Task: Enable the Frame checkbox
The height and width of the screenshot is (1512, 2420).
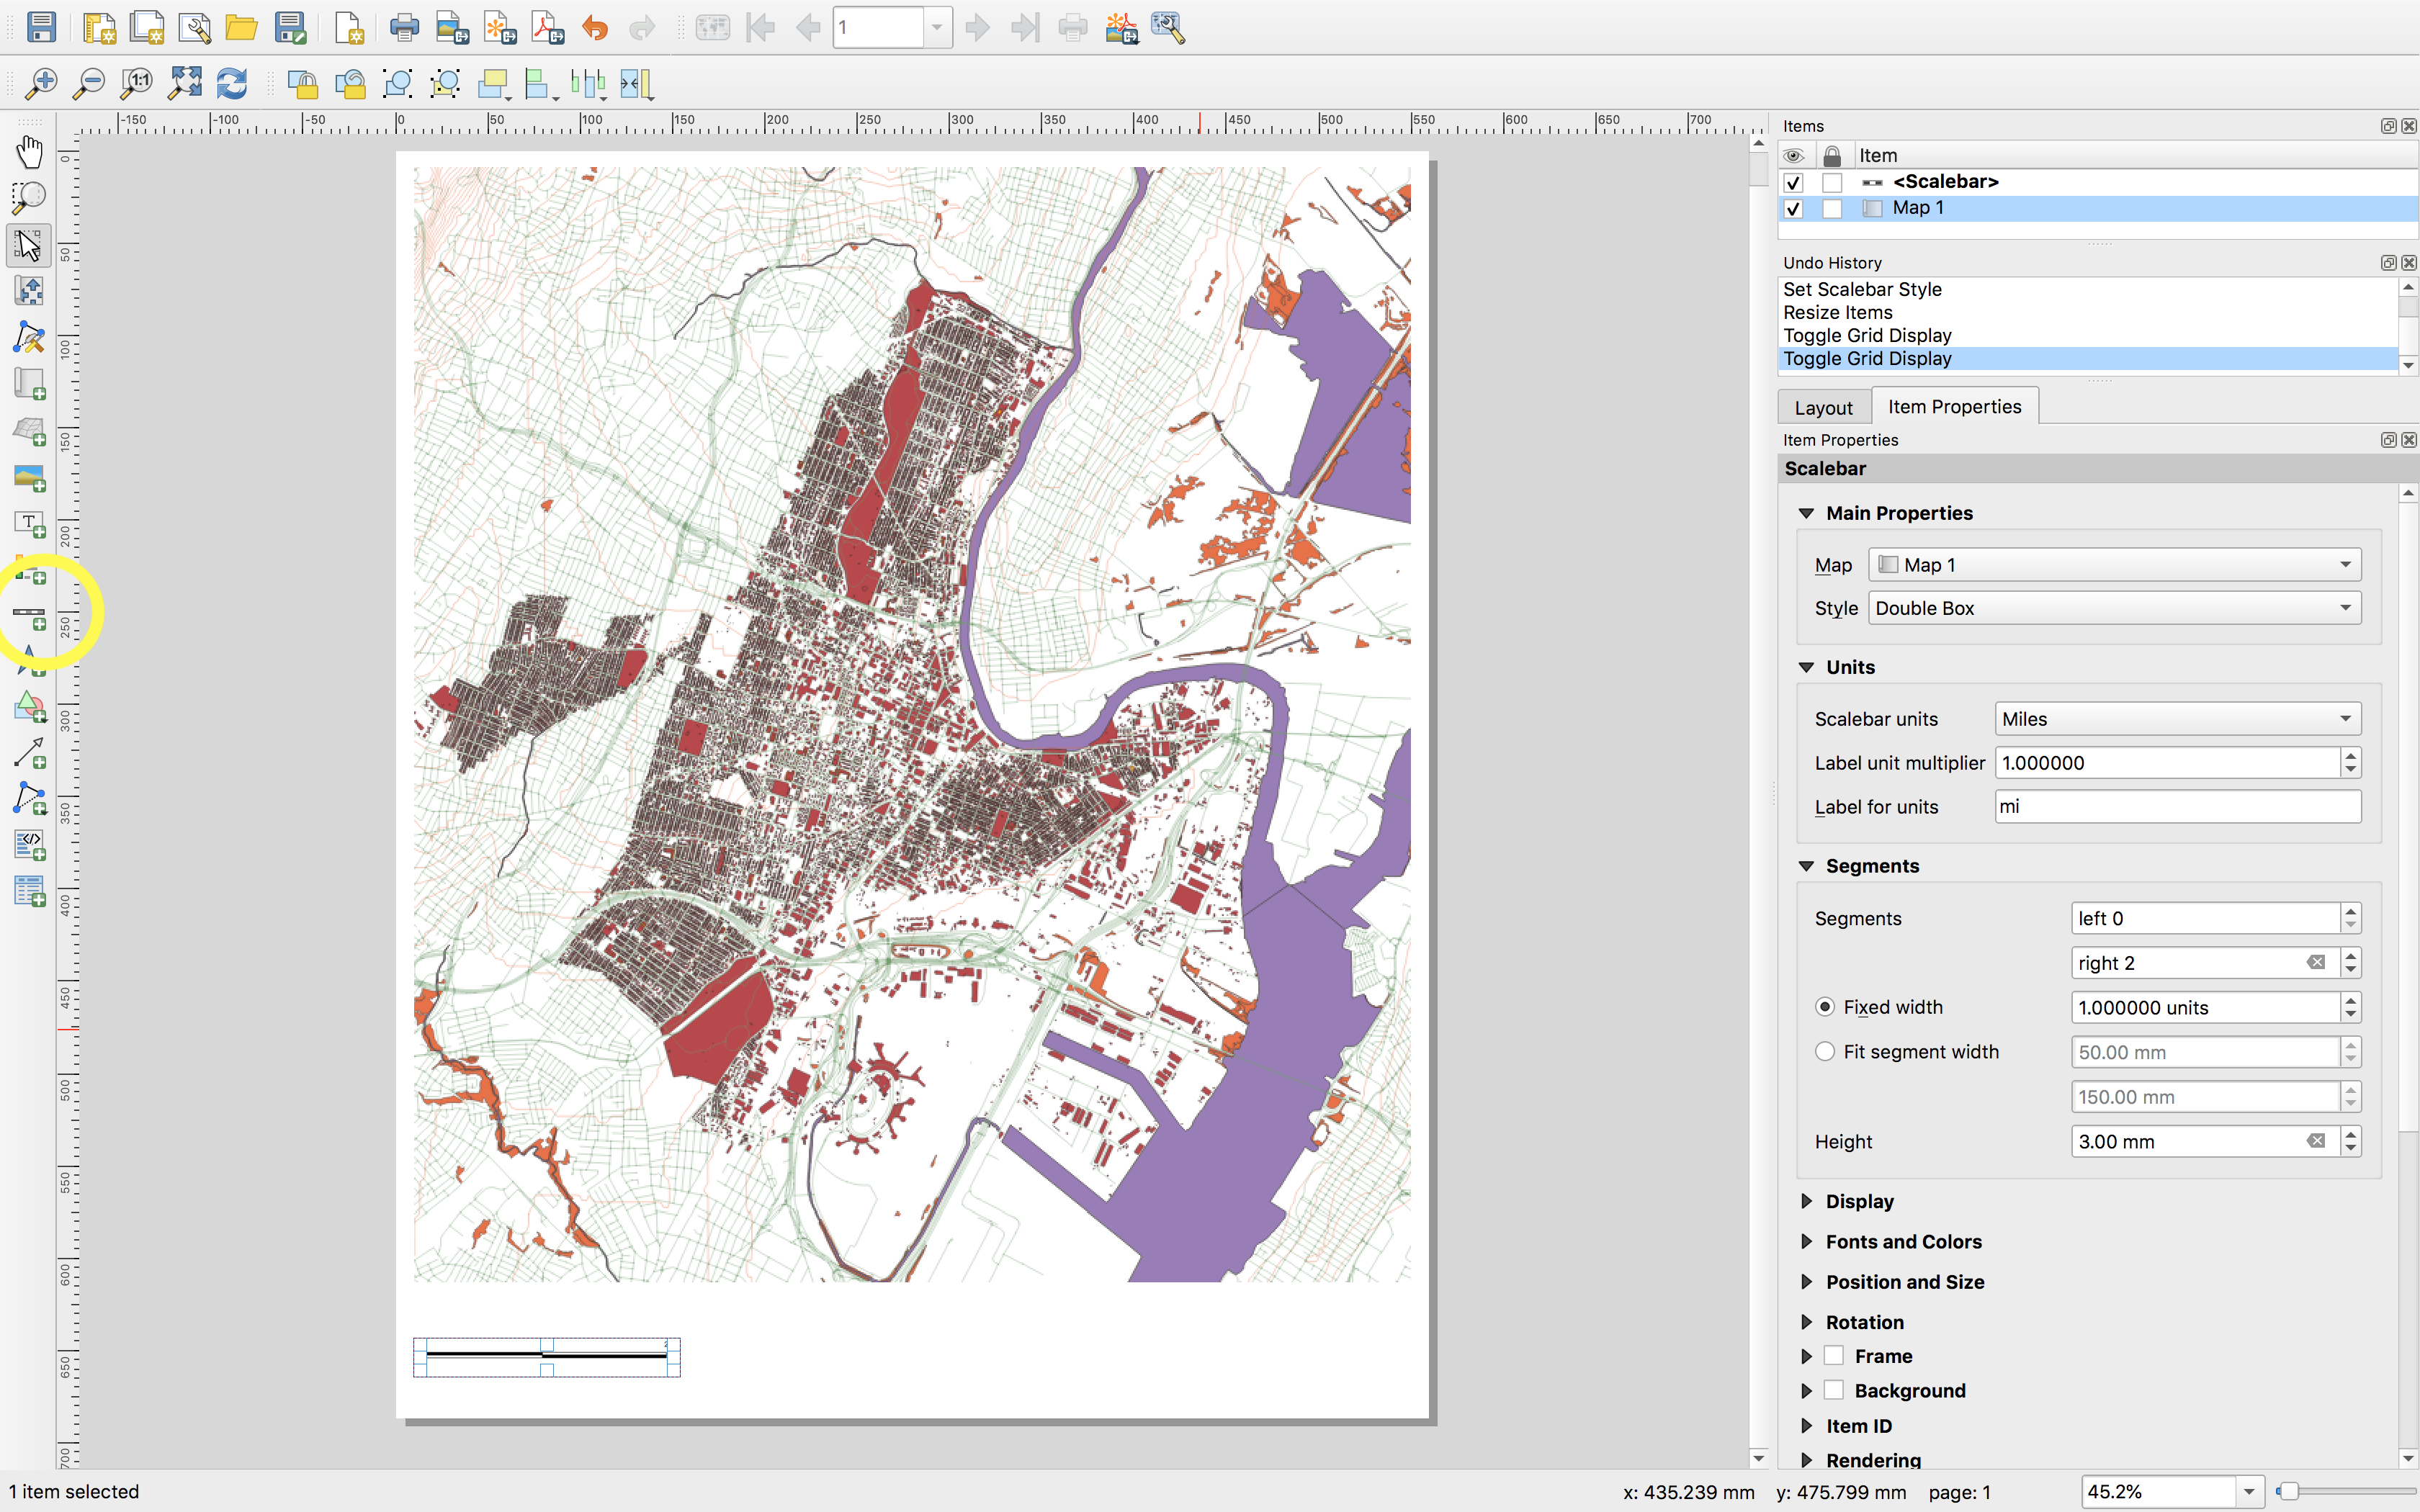Action: 1833,1356
